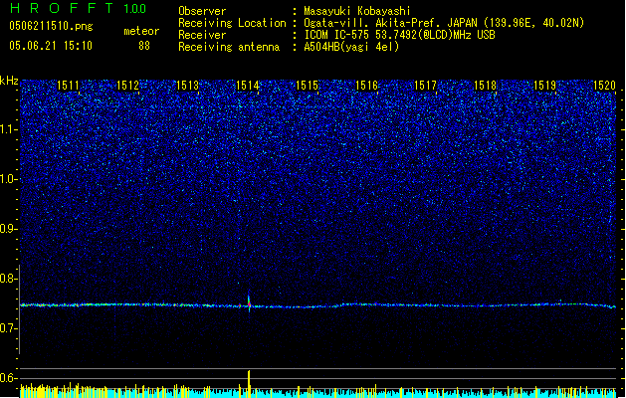Viewport: 626px width, 398px height.
Task: Click the 1.1 kHz frequency axis label
Action: point(9,129)
